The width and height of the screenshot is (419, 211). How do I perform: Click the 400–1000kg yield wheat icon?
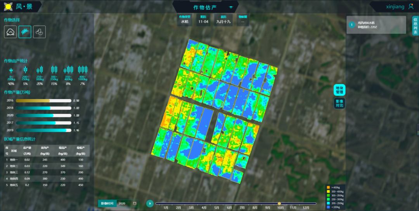pos(82,70)
